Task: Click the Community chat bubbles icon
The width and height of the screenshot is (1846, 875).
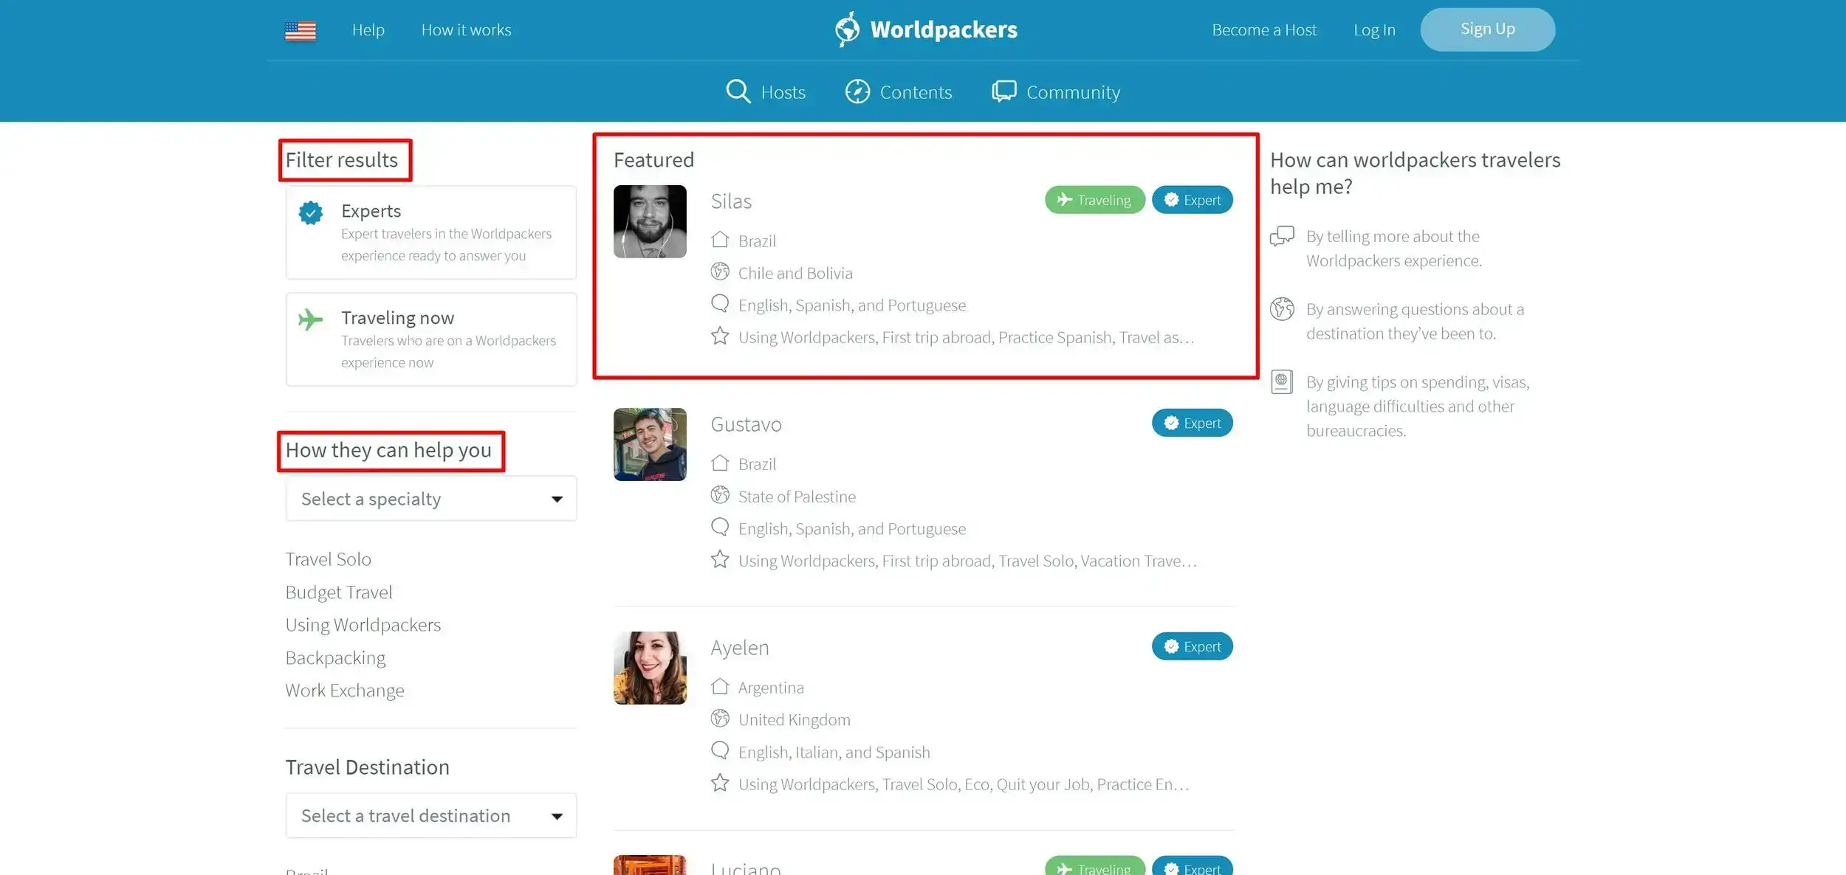Action: 1003,91
